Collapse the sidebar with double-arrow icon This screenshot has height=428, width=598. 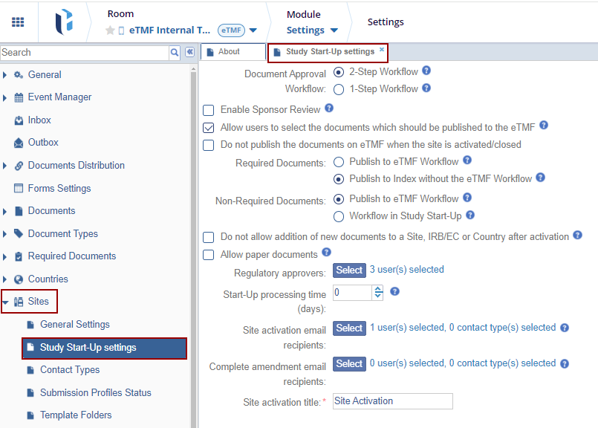(189, 52)
